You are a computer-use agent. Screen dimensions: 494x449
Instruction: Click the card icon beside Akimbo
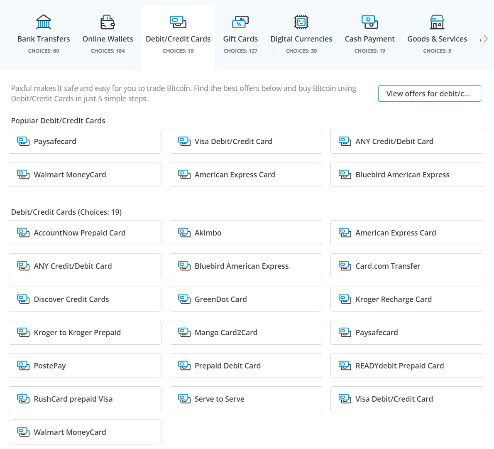click(184, 233)
